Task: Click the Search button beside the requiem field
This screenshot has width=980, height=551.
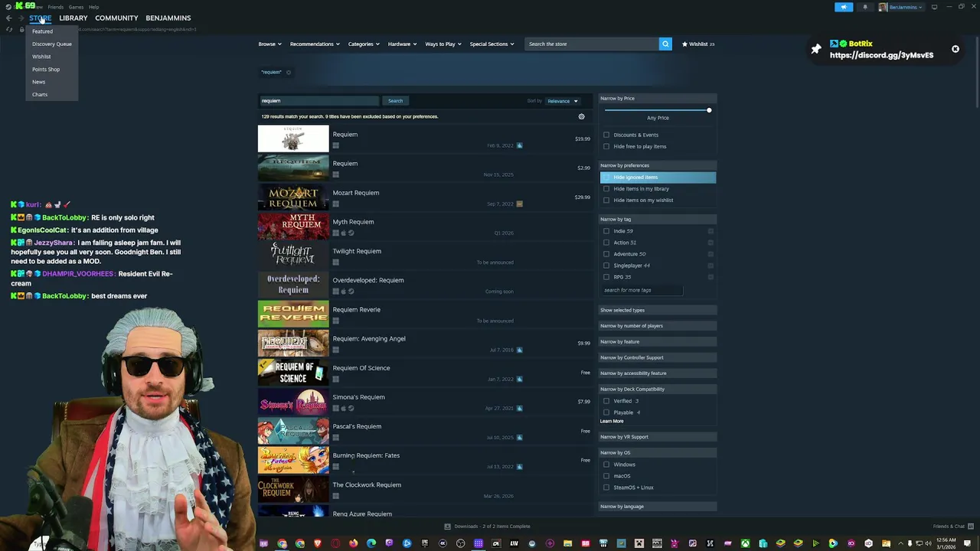Action: tap(395, 101)
